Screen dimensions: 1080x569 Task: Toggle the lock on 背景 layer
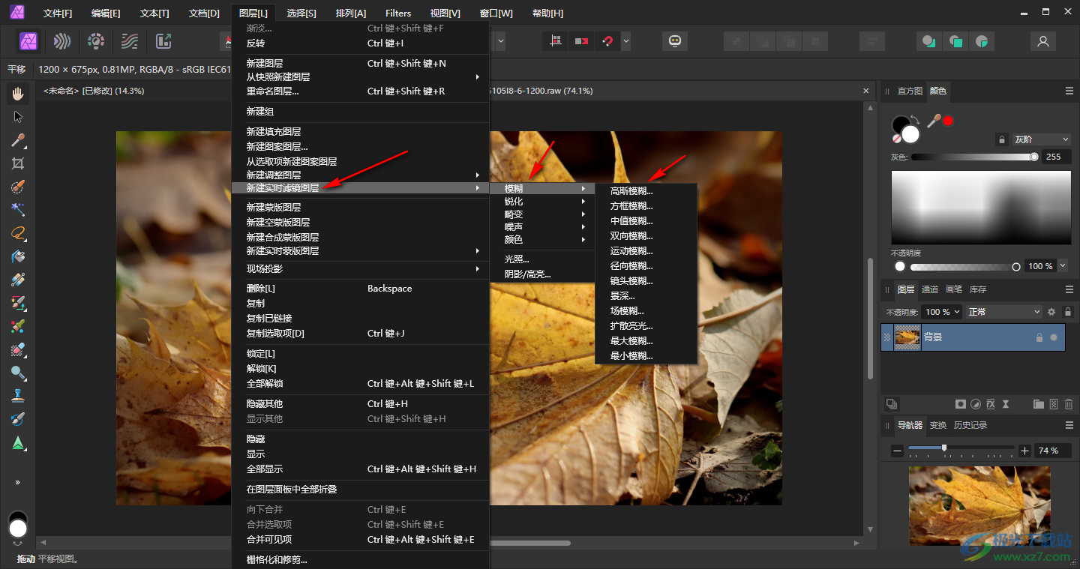(1039, 337)
